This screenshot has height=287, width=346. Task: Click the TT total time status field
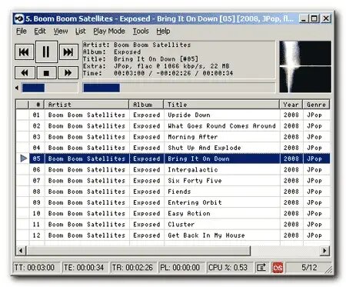[x=36, y=268]
